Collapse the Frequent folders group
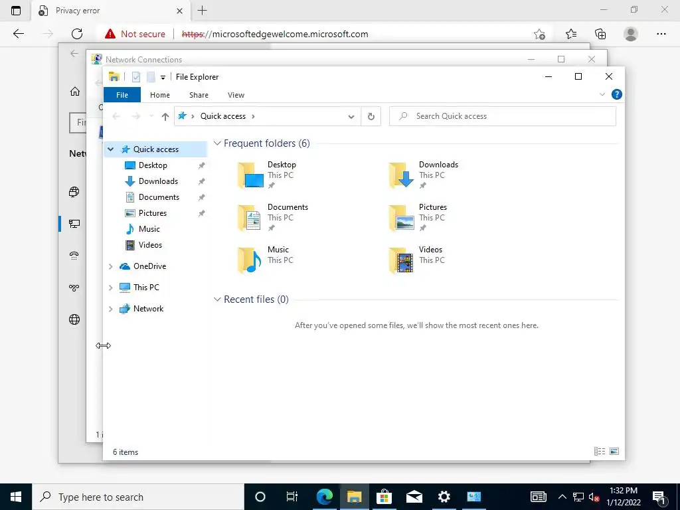The height and width of the screenshot is (510, 680). pos(217,143)
